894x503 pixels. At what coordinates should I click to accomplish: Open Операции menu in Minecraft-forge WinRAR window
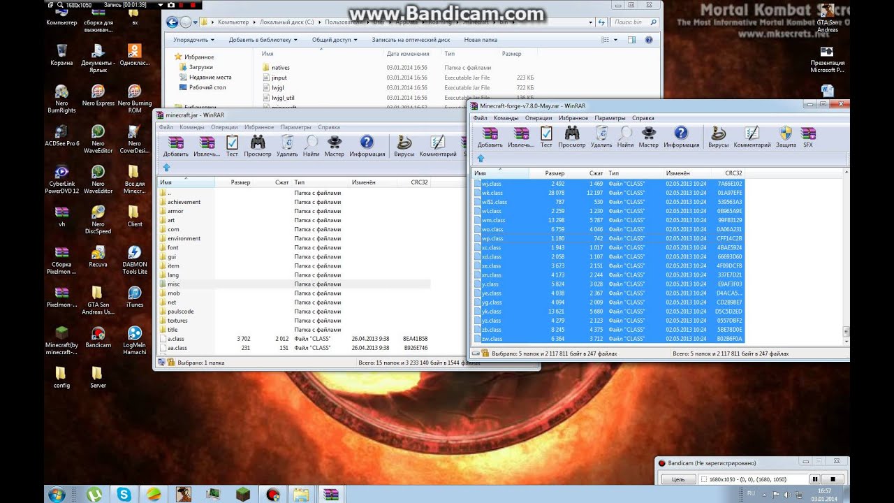click(x=538, y=118)
